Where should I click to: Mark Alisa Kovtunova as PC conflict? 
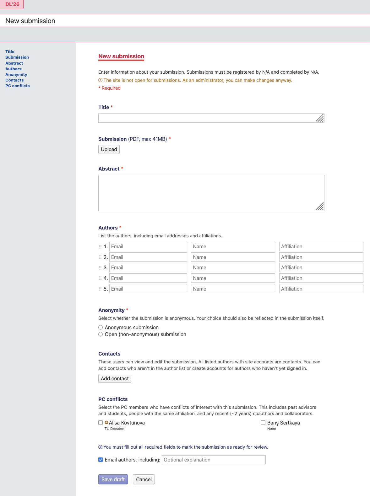[x=101, y=423]
